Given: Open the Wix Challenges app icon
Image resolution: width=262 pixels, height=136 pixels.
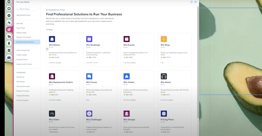Looking at the screenshot, I should (x=89, y=114).
